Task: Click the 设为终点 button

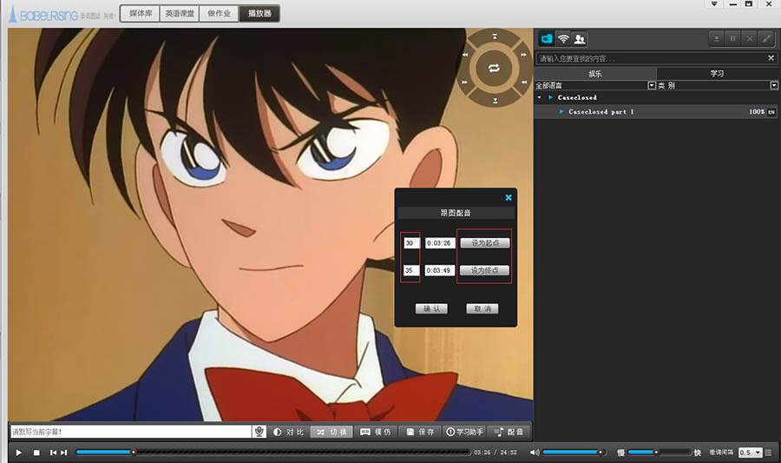Action: (484, 271)
